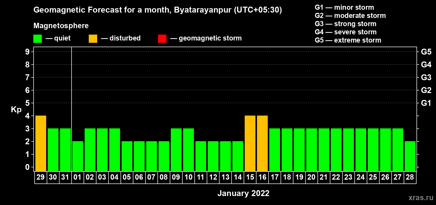436x205 pixels.
Task: Click the green bar for day 20
Action: click(312, 150)
